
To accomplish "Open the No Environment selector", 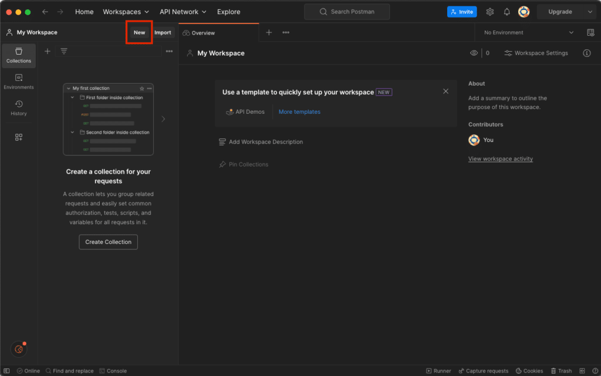I will [528, 33].
